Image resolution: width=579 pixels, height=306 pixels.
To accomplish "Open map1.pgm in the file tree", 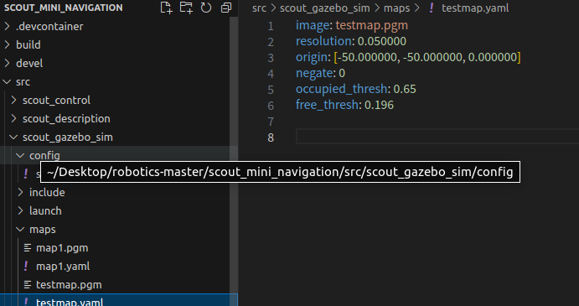I will (62, 247).
